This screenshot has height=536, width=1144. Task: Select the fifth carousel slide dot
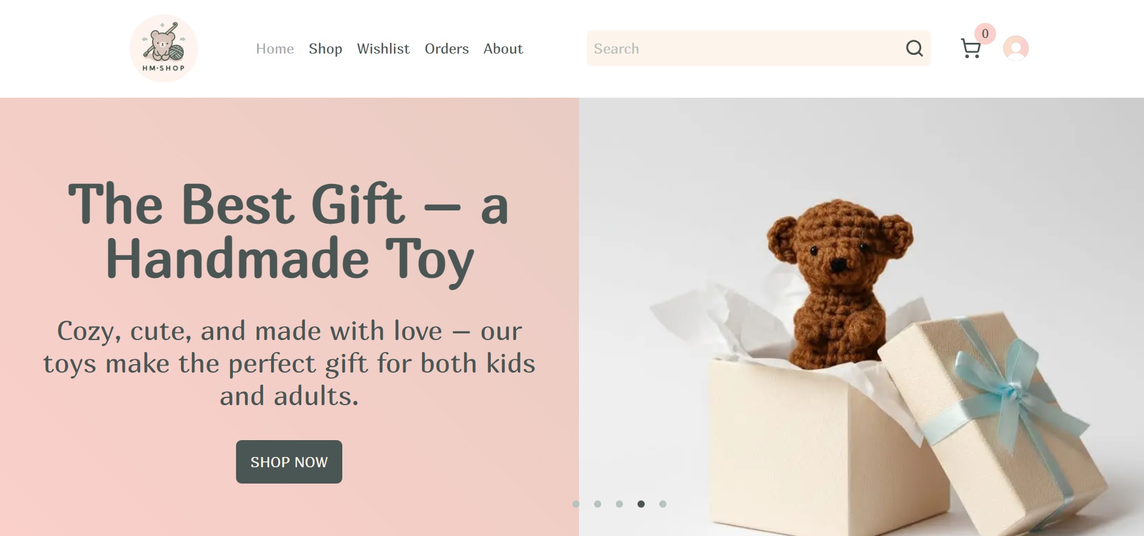663,504
